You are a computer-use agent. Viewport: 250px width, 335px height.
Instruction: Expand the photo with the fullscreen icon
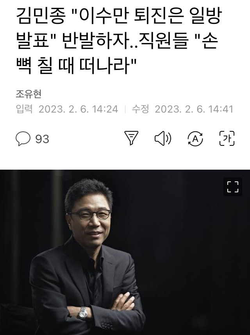pyautogui.click(x=233, y=187)
